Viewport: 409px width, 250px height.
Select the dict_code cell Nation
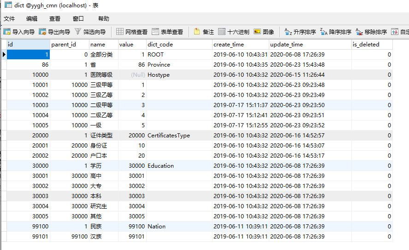point(179,227)
